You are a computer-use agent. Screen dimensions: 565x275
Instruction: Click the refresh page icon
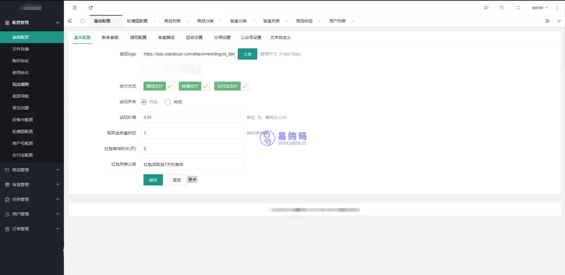[91, 8]
